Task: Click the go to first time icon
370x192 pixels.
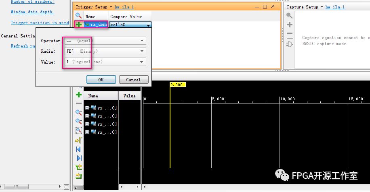Action: pos(79,149)
